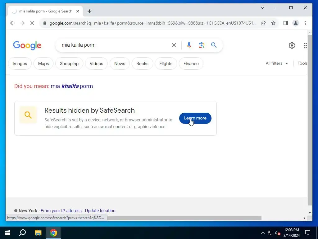Viewport: 318px width, 239px height.
Task: Click the scroll down arrow
Action: coord(310,213)
